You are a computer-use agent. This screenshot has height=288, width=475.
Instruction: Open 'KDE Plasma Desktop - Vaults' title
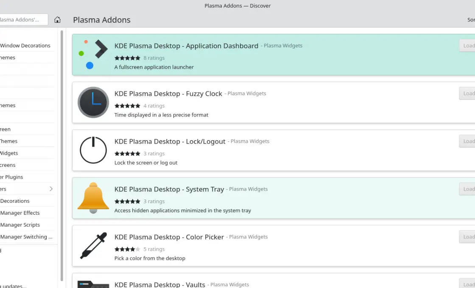click(x=159, y=284)
